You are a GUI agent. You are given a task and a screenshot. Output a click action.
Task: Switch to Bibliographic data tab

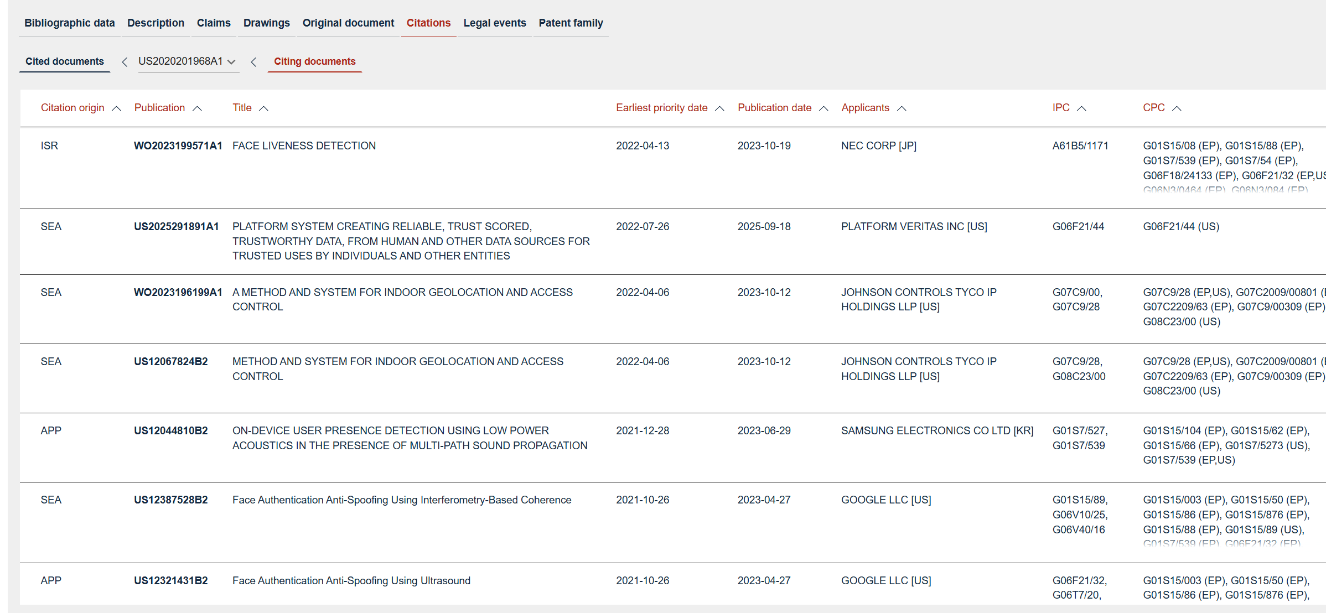[69, 23]
